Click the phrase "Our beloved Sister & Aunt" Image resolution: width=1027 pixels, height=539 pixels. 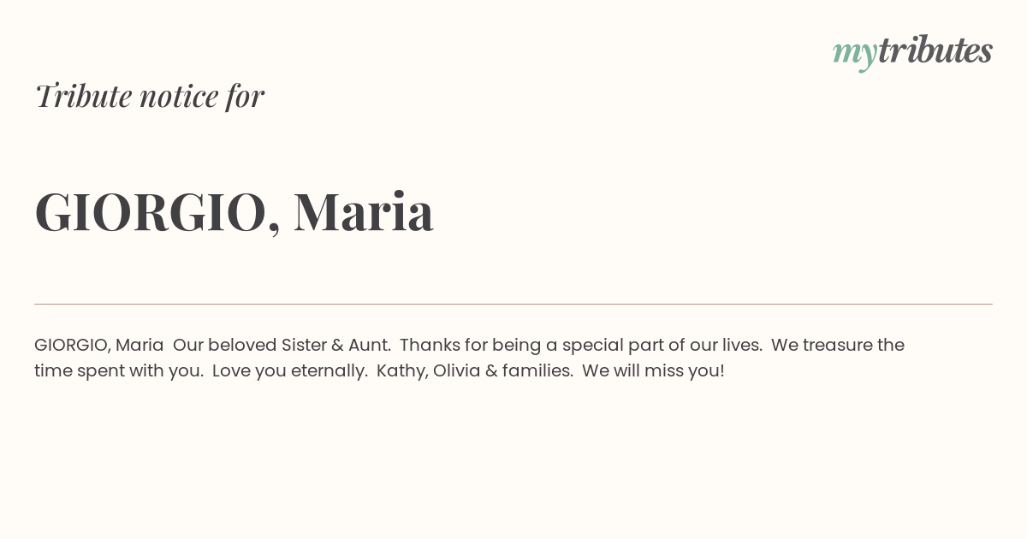click(x=282, y=345)
